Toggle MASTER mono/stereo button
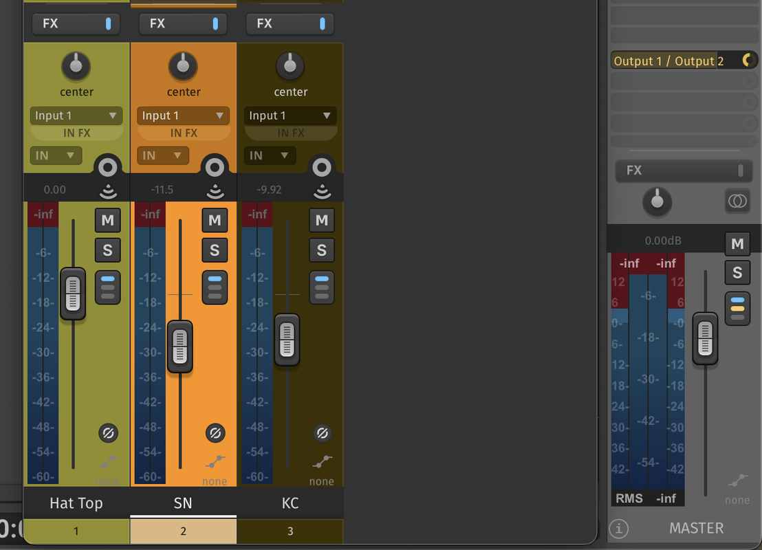762x550 pixels. 737,201
